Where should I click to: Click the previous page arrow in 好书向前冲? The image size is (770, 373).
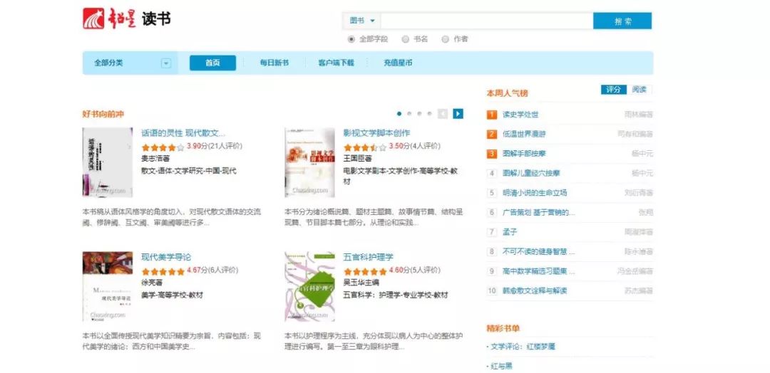[443, 114]
